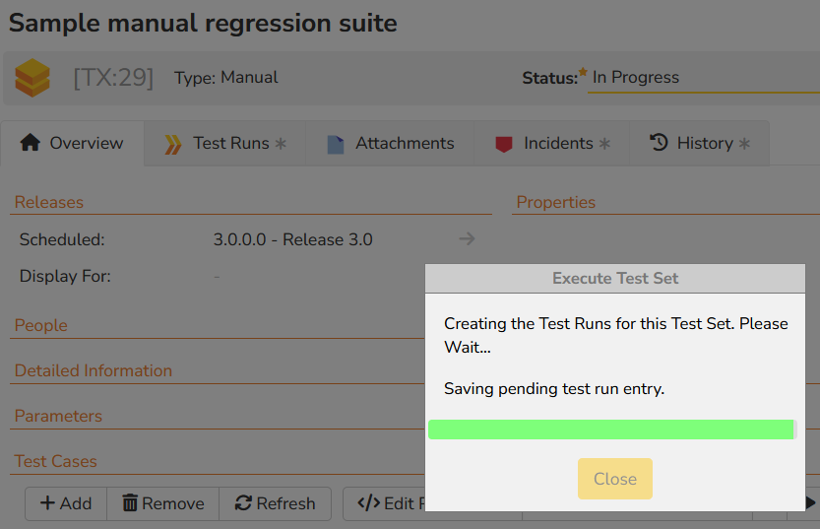Click the arrow next to Release 3.0
Screen dimensions: 820x529
[x=467, y=239]
